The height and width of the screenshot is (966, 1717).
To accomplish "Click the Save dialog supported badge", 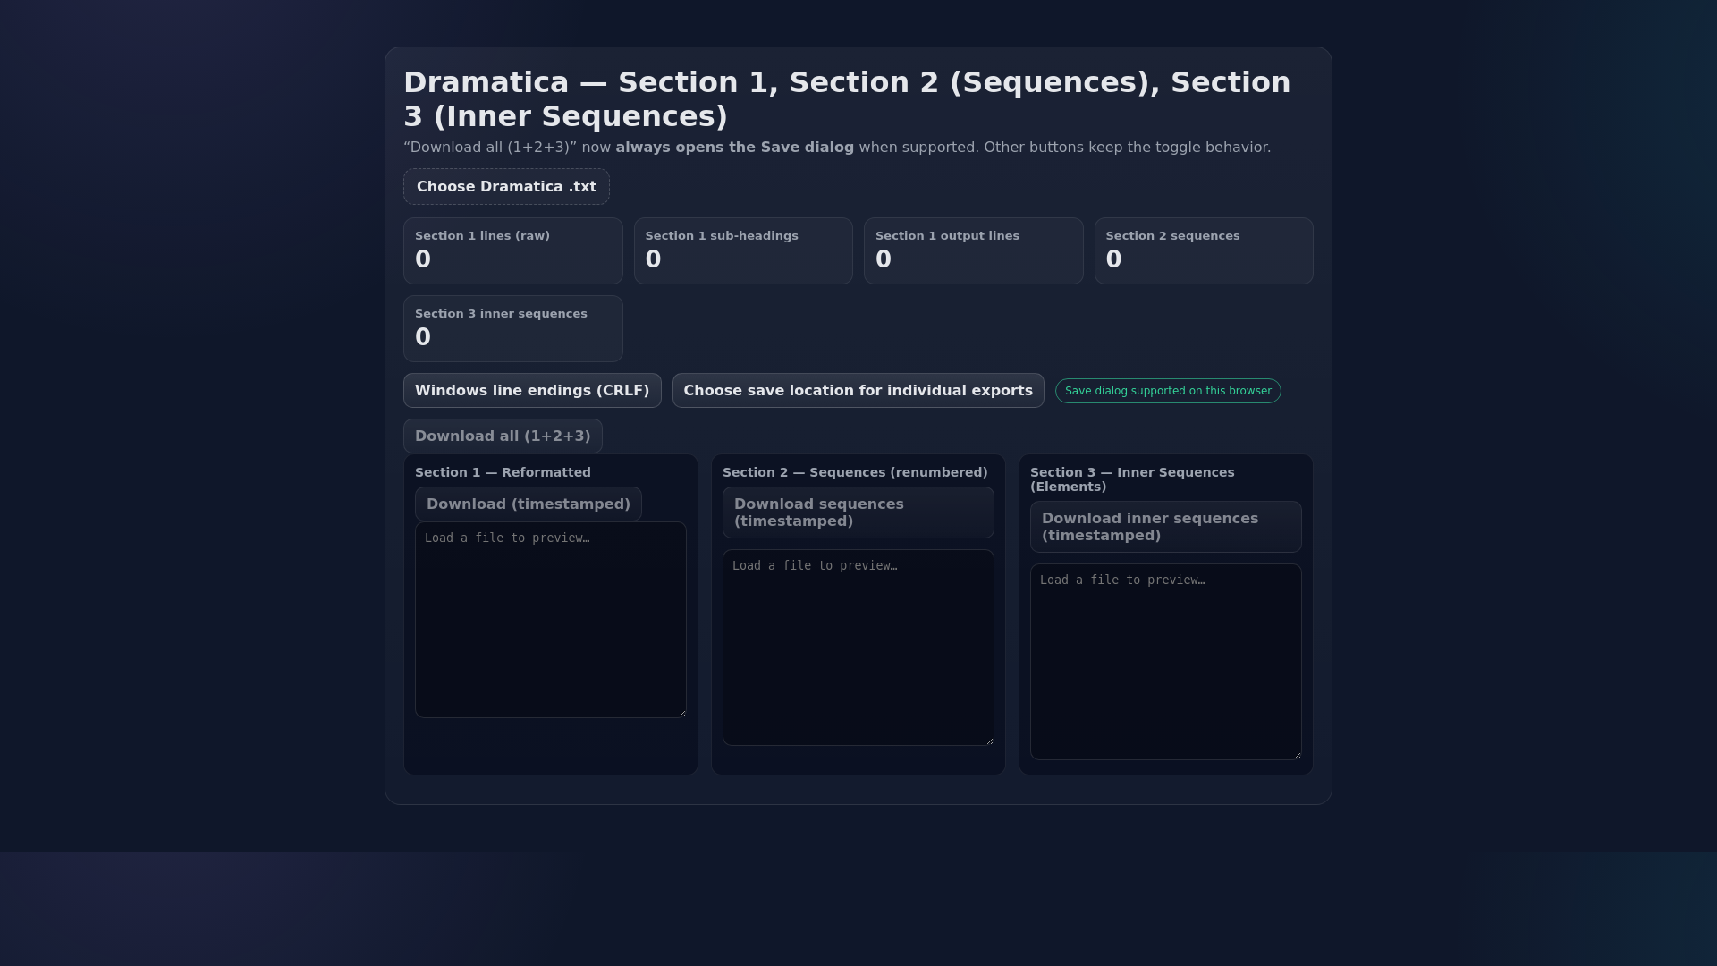I will [x=1168, y=391].
